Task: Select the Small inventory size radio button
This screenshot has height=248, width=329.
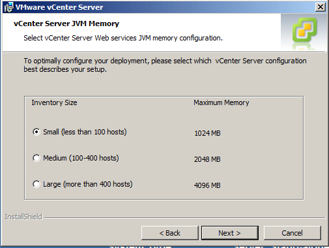Action: [36, 132]
